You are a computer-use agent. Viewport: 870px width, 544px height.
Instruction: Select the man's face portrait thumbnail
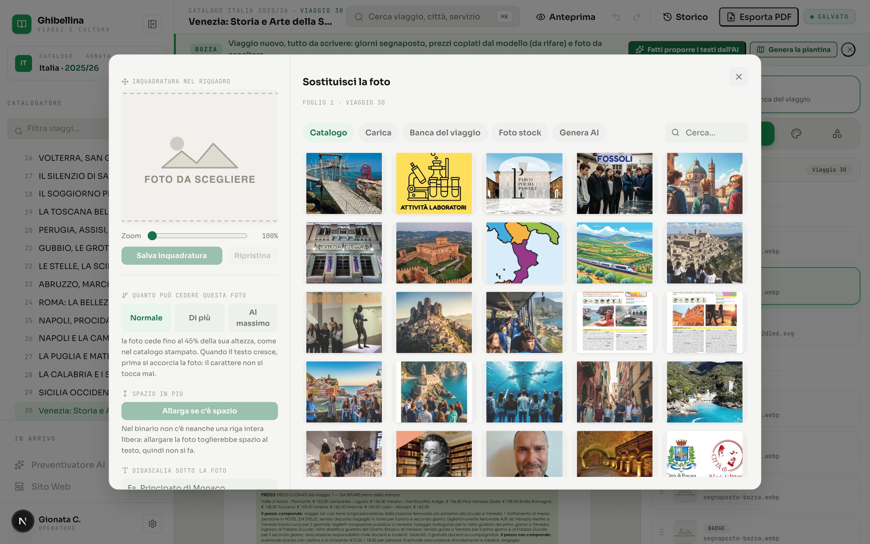coord(524,454)
